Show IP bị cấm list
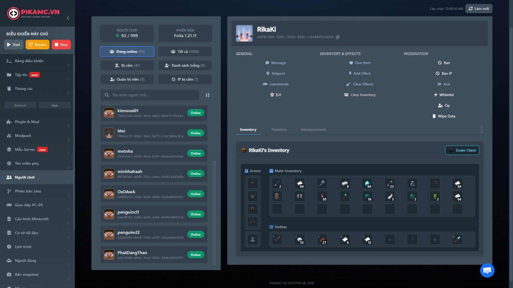The height and width of the screenshot is (288, 513). [x=185, y=79]
